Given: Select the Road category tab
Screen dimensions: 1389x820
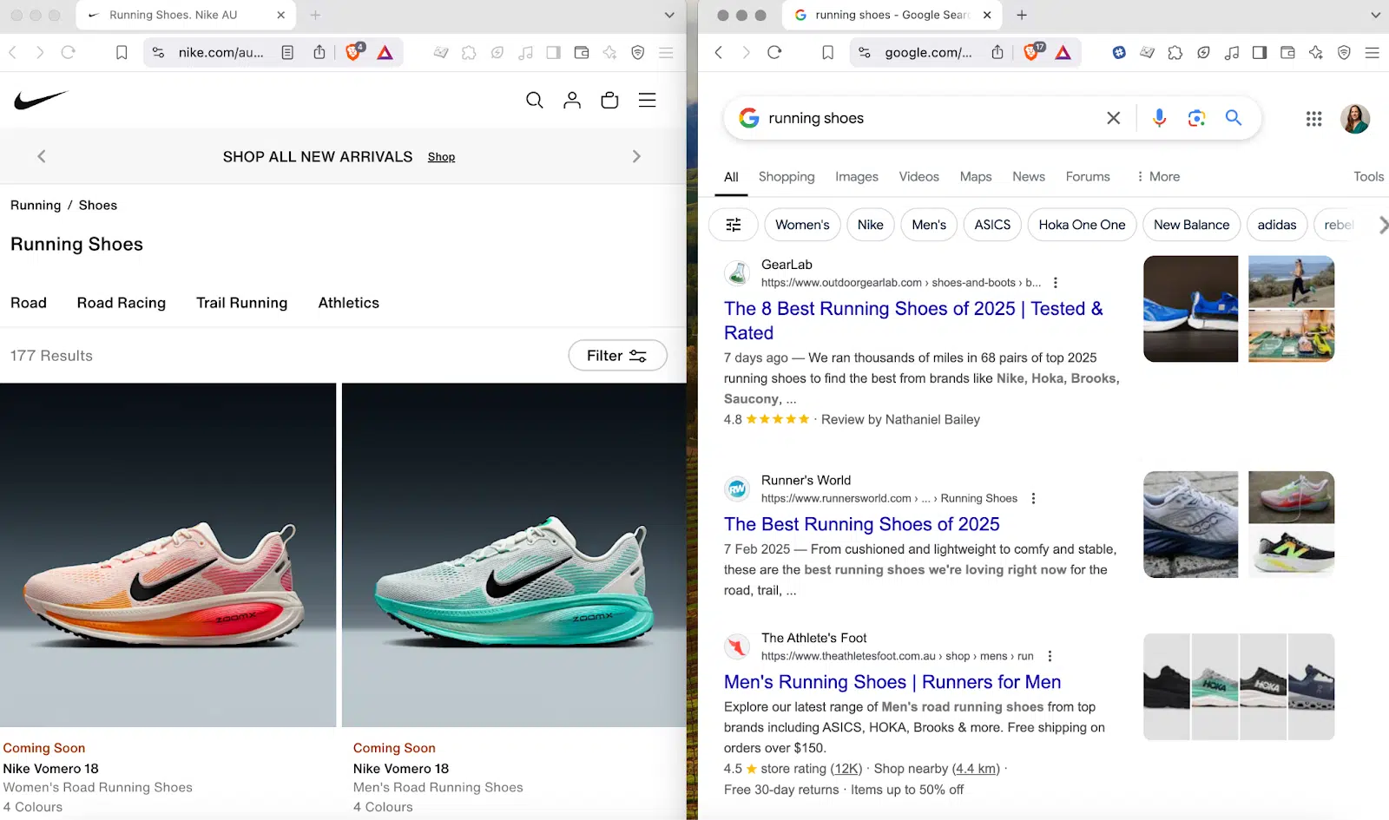Looking at the screenshot, I should tap(29, 303).
